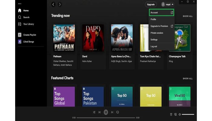This screenshot has width=212, height=121.
Task: Start a Private session from menu
Action: (161, 33)
